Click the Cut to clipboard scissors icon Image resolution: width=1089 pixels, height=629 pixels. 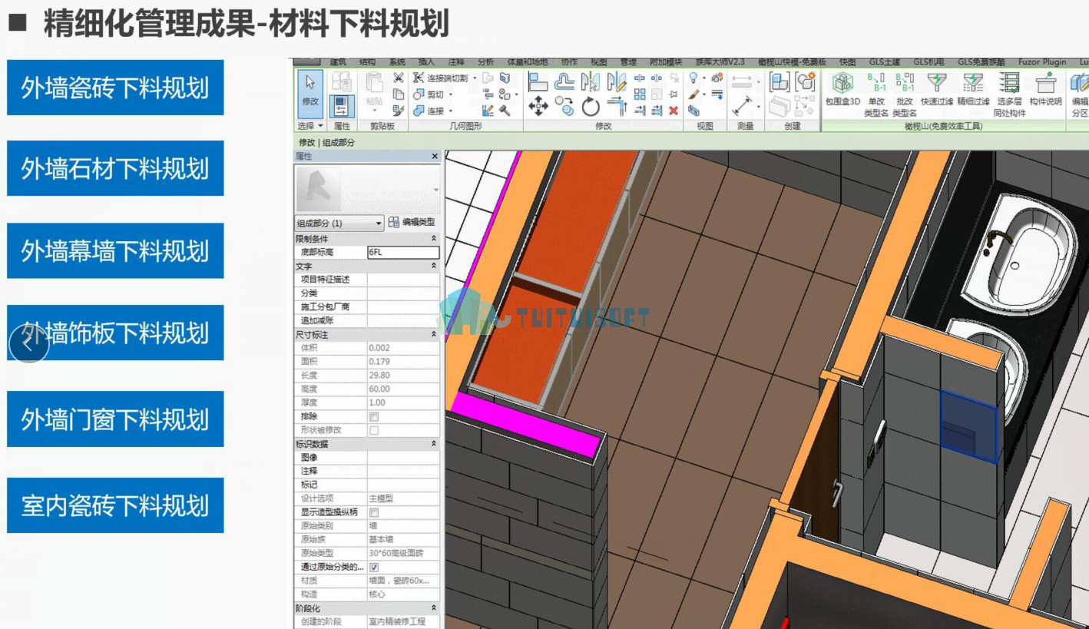point(398,78)
